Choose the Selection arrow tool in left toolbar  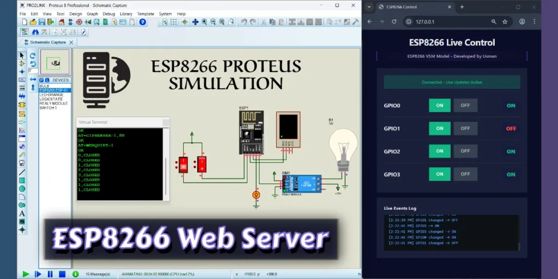[x=22, y=55]
